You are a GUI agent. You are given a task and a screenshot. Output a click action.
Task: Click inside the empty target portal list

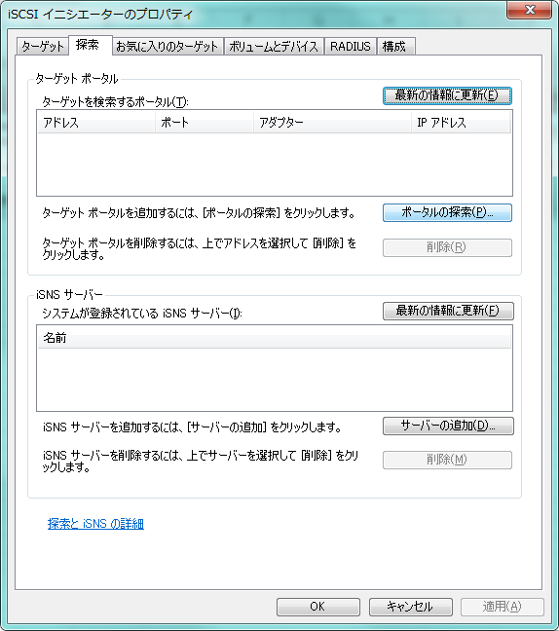pyautogui.click(x=275, y=164)
